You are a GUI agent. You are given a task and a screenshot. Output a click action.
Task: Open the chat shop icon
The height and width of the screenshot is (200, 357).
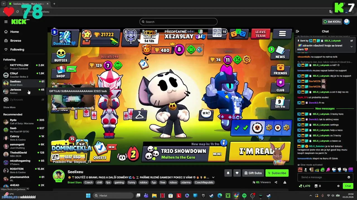pyautogui.click(x=316, y=186)
